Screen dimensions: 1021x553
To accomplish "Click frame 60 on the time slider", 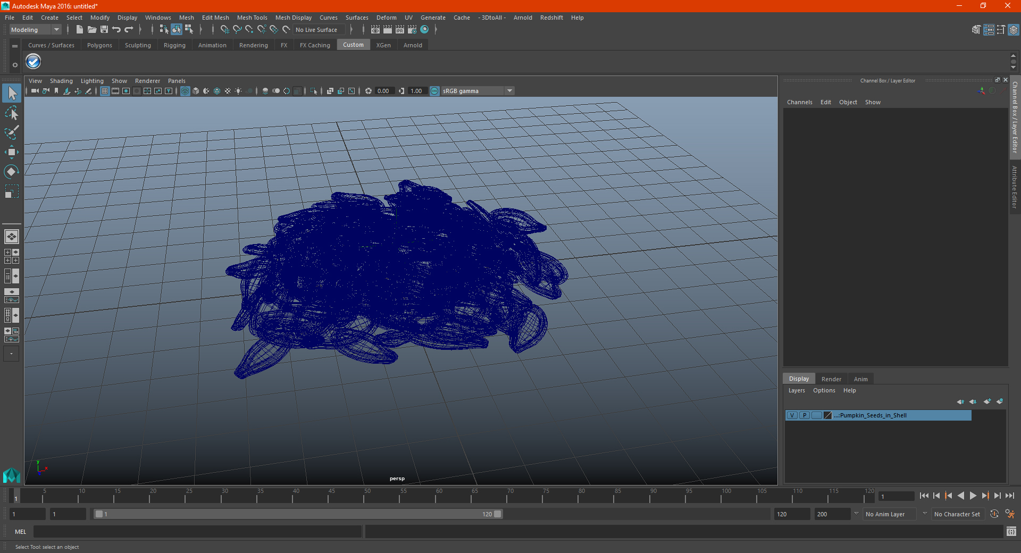I will tap(435, 497).
